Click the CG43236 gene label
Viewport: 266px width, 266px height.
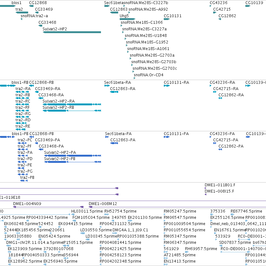tap(218, 3)
